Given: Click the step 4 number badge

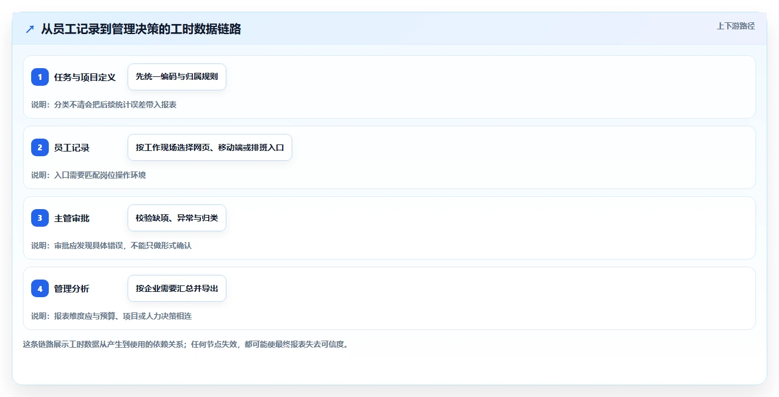Looking at the screenshot, I should pyautogui.click(x=40, y=288).
